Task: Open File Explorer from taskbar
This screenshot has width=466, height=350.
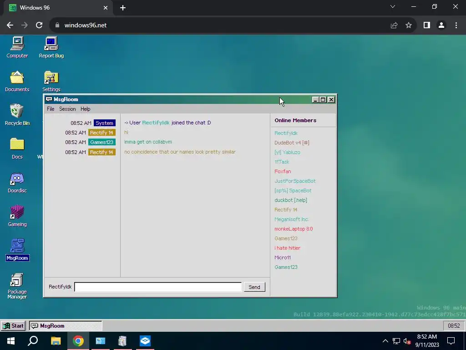Action: tap(56, 341)
